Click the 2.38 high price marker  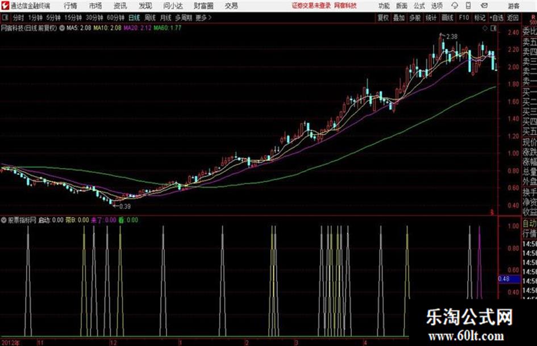pos(452,37)
